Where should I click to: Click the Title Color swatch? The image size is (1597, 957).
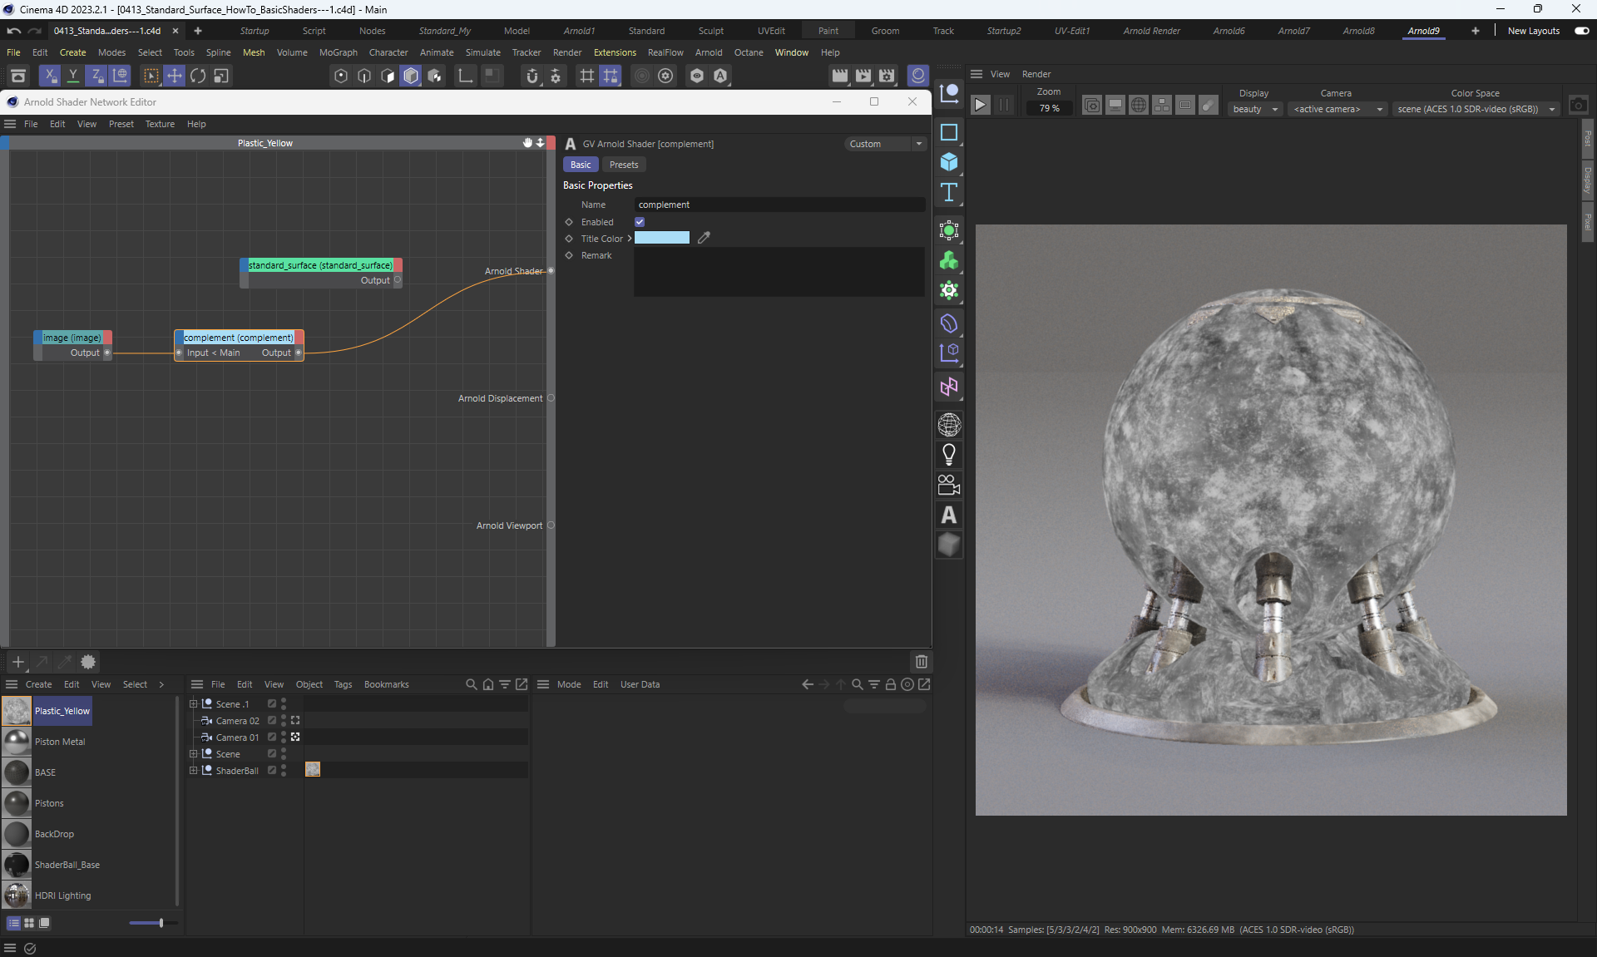(x=662, y=238)
